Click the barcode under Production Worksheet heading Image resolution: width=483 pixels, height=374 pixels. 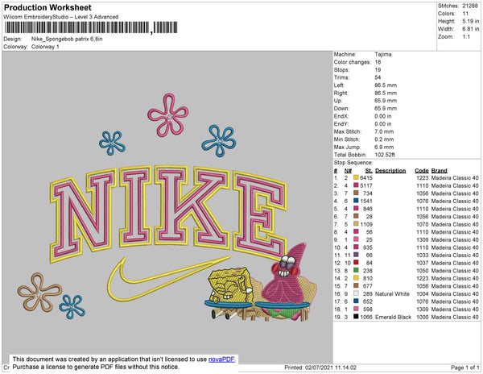tap(91, 27)
